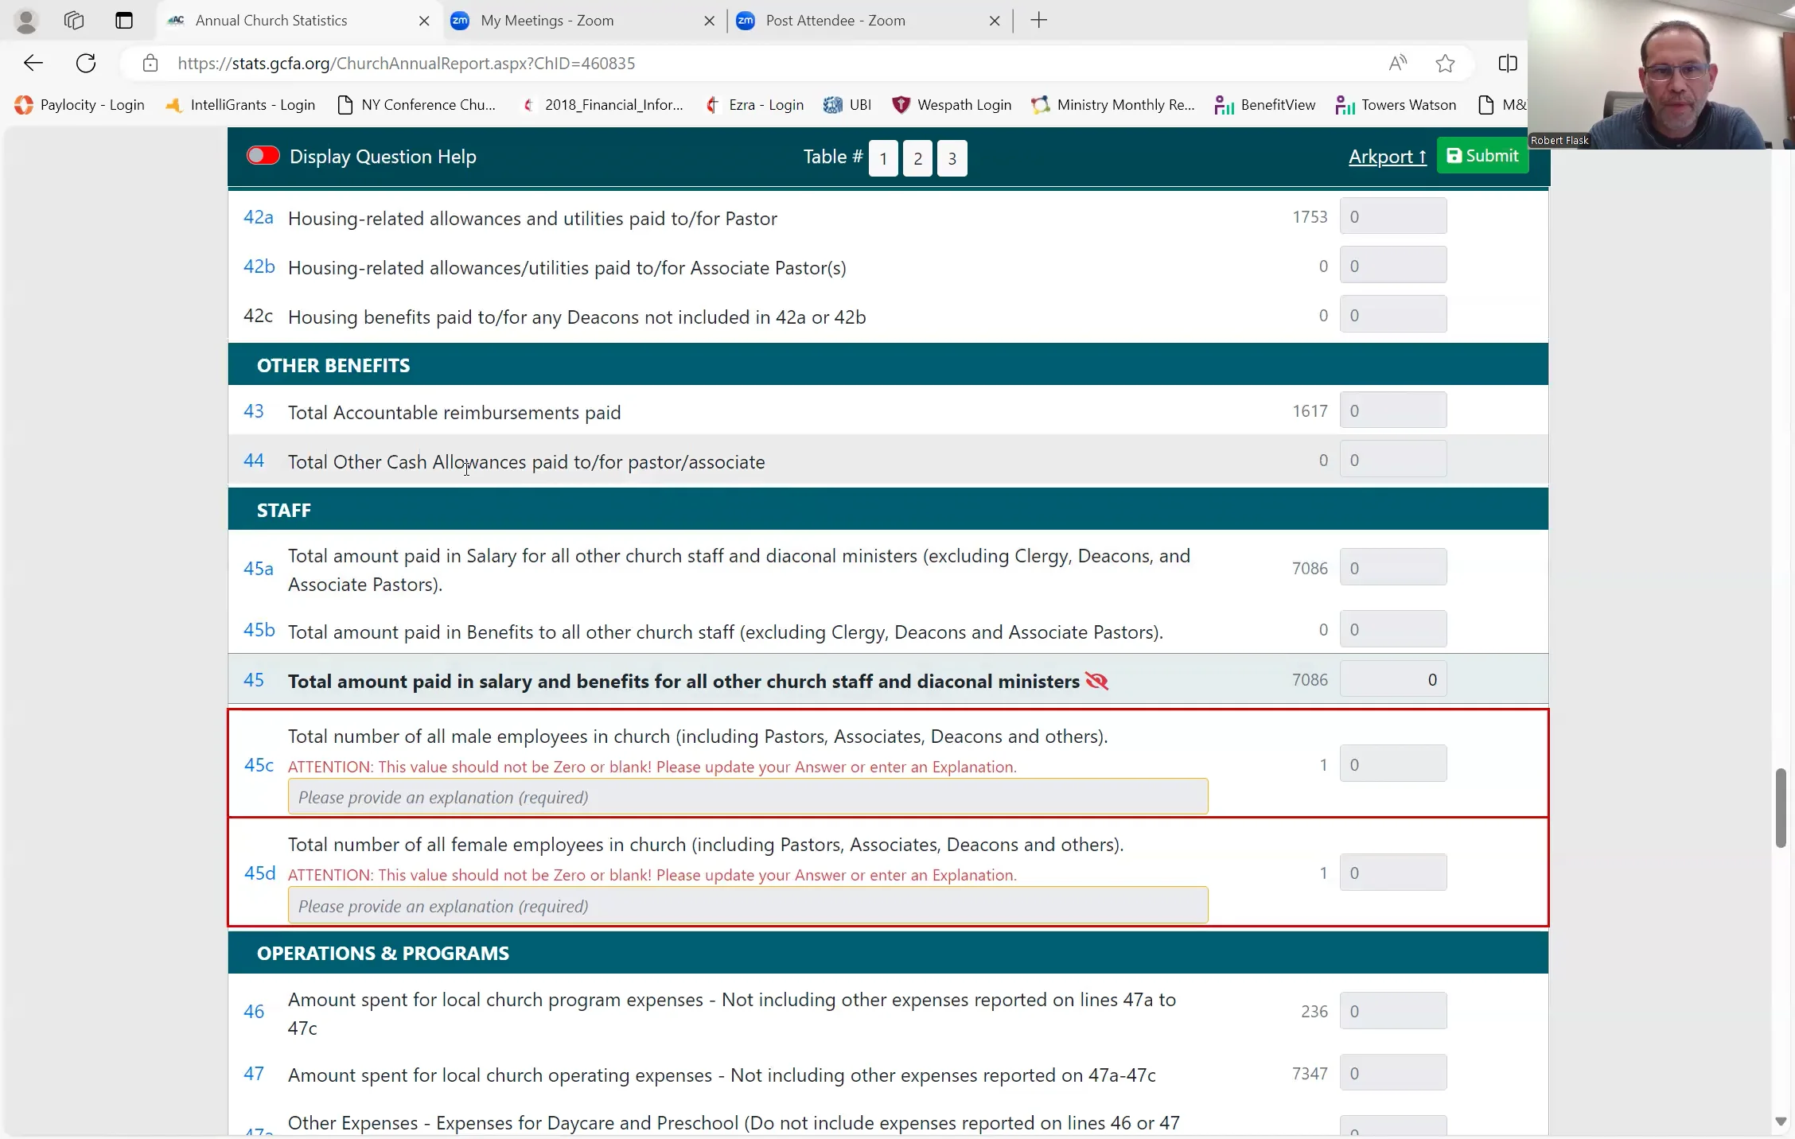Open the tab actions menu icon
1795x1139 pixels.
[x=123, y=21]
